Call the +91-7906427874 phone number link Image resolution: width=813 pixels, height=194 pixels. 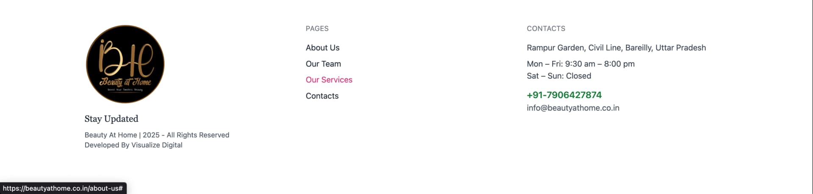(564, 95)
